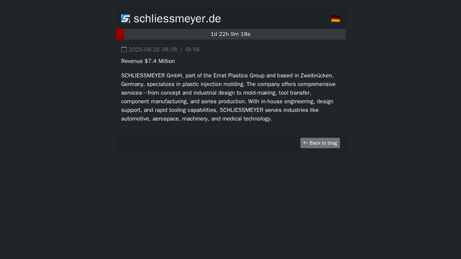Click the German flag icon
The image size is (461, 259).
point(336,19)
